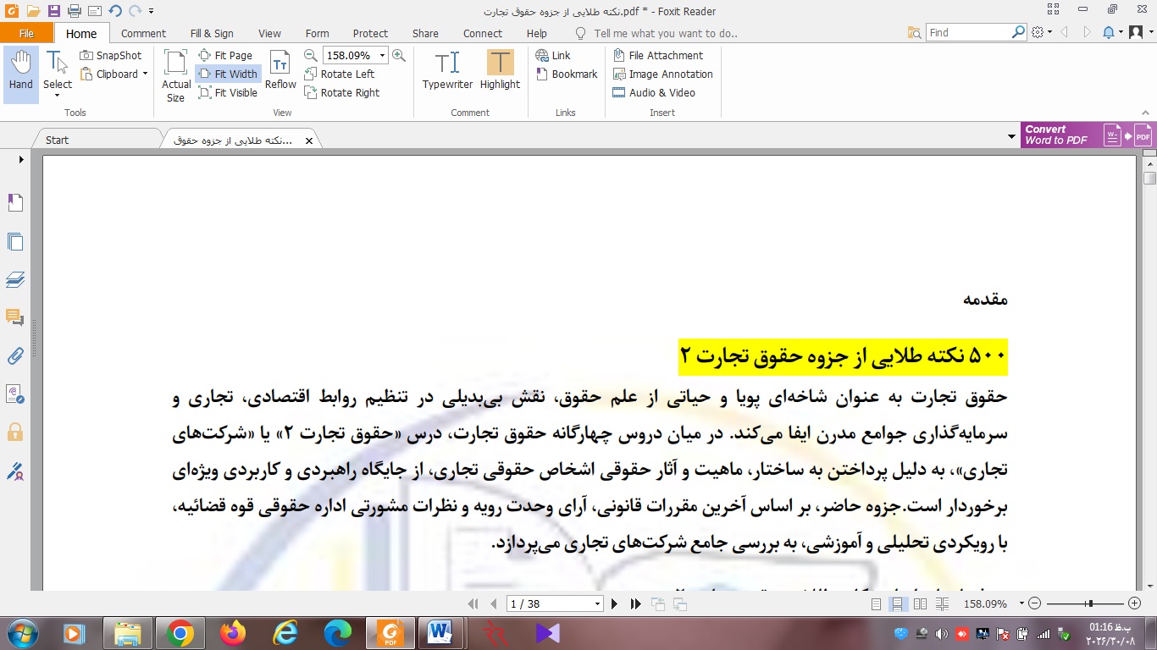This screenshot has height=650, width=1157.
Task: Open the Bookmarks side panel
Action: (15, 203)
